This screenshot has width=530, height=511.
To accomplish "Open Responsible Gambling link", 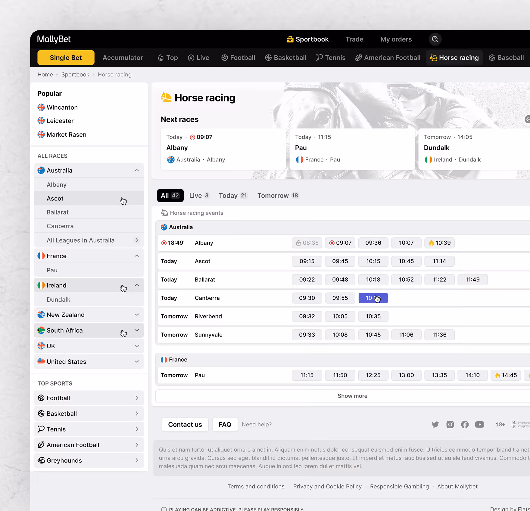I will click(399, 486).
